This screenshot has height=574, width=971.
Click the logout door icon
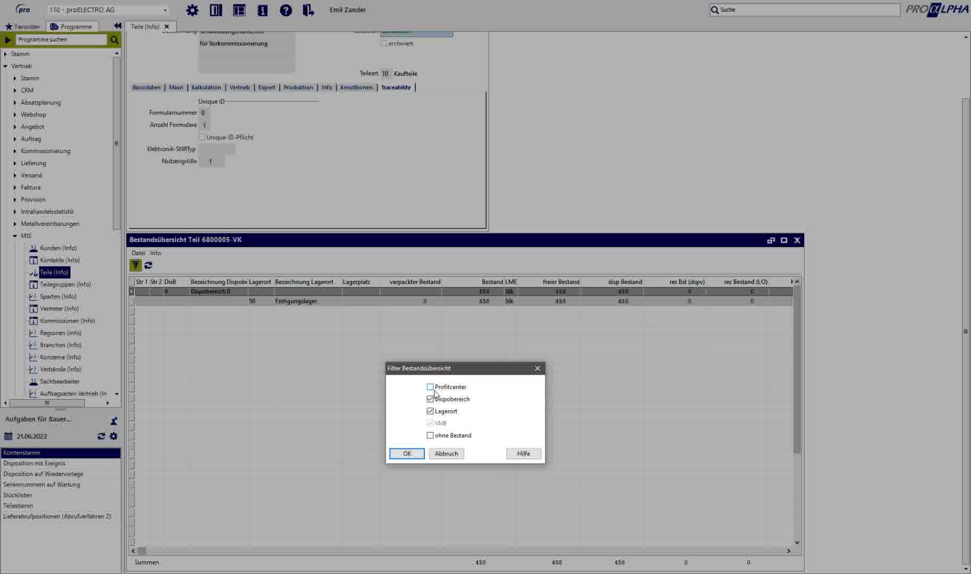coord(308,10)
